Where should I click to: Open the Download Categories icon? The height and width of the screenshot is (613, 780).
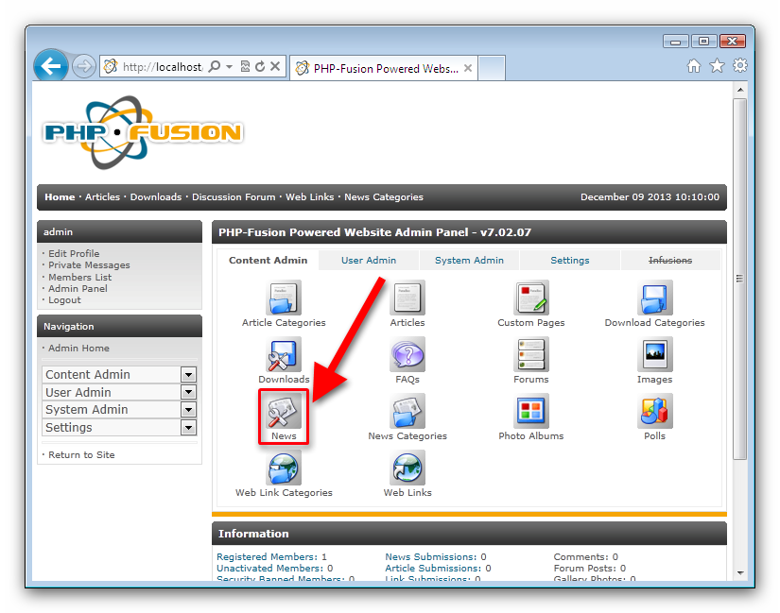coord(654,298)
